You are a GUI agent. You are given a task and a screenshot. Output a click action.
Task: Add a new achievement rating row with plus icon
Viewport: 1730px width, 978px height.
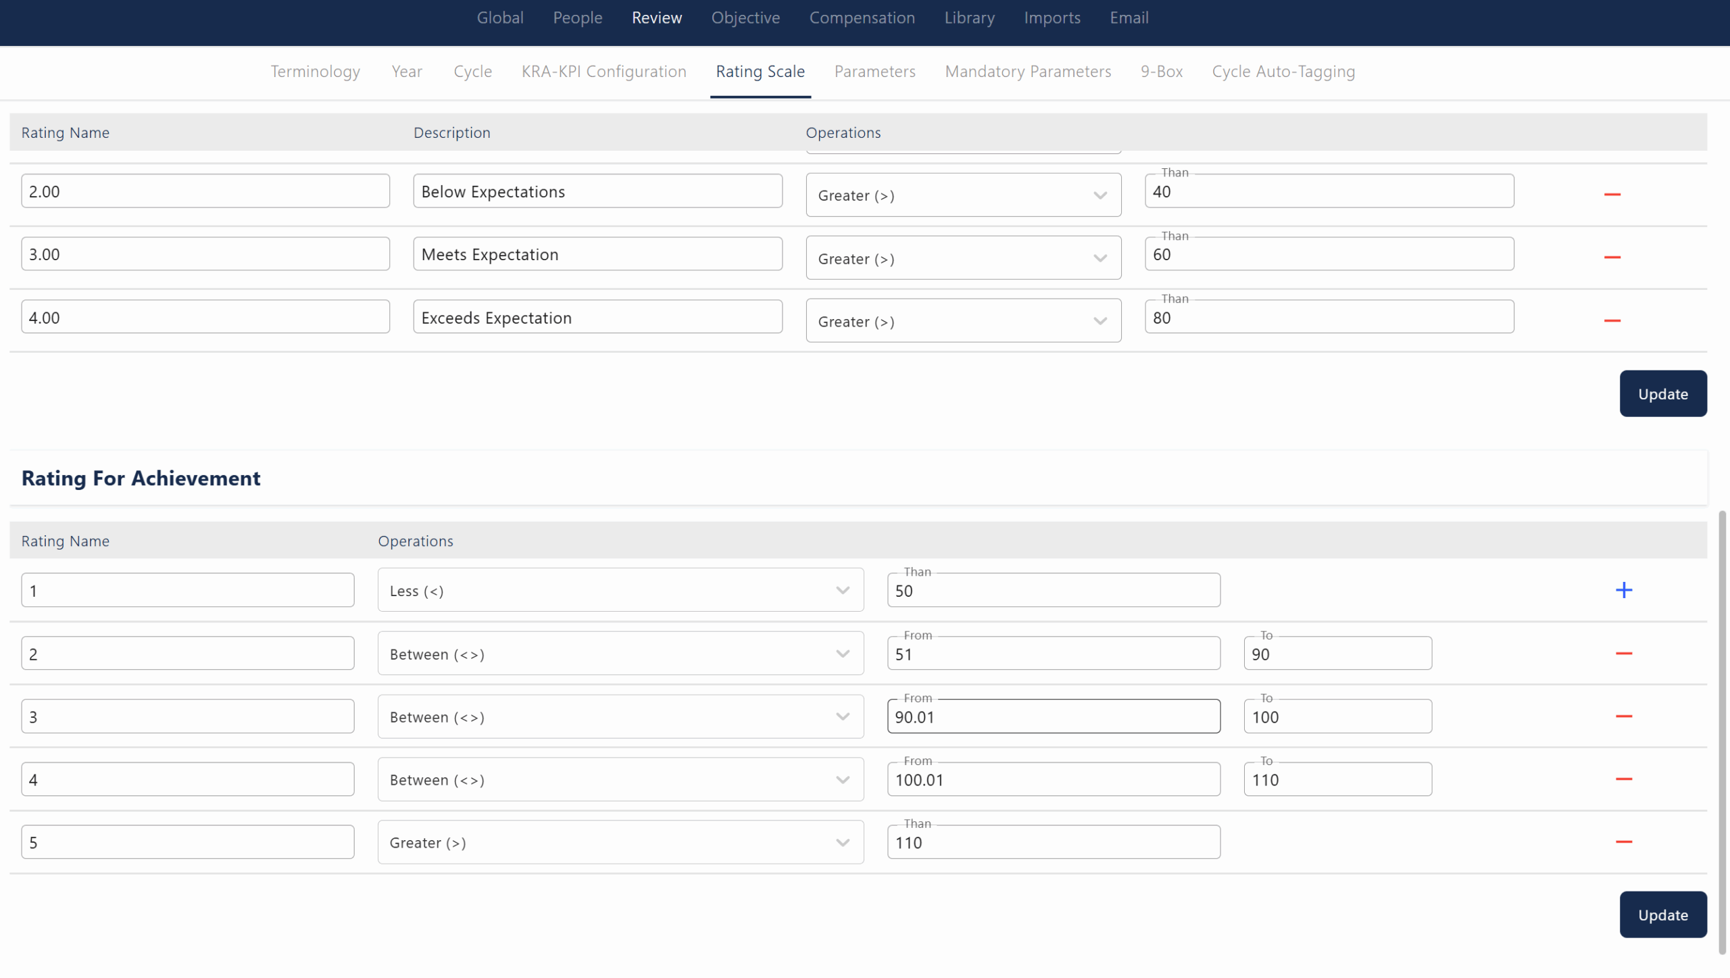pos(1623,590)
